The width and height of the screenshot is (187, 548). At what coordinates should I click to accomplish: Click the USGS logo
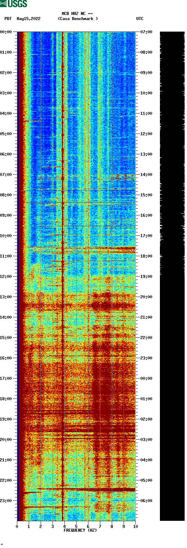pyautogui.click(x=14, y=4)
